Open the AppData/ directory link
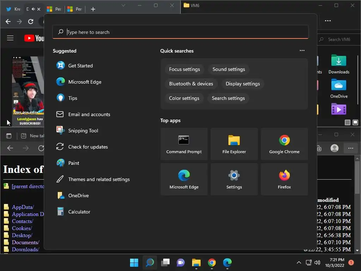The height and width of the screenshot is (271, 361). pyautogui.click(x=23, y=207)
